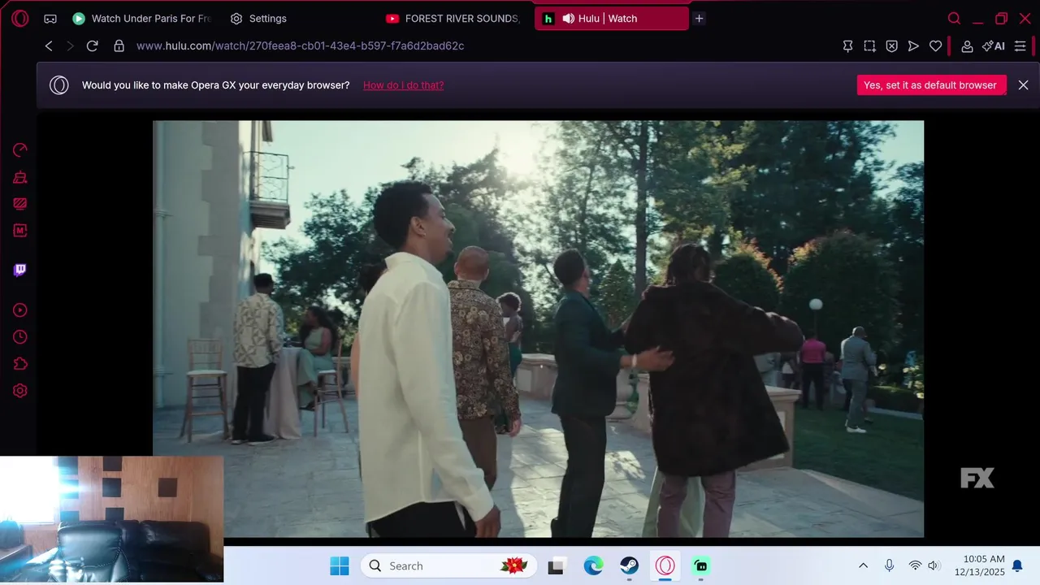Open Extensions cube icon in sidebar
The width and height of the screenshot is (1040, 585).
click(20, 364)
